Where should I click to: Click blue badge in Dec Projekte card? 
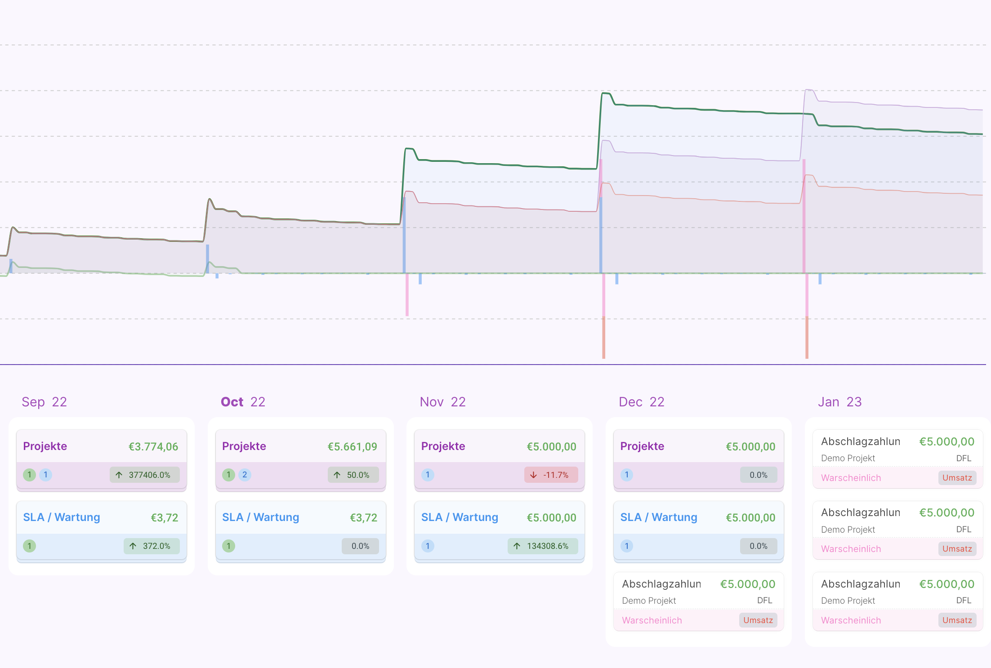(626, 475)
